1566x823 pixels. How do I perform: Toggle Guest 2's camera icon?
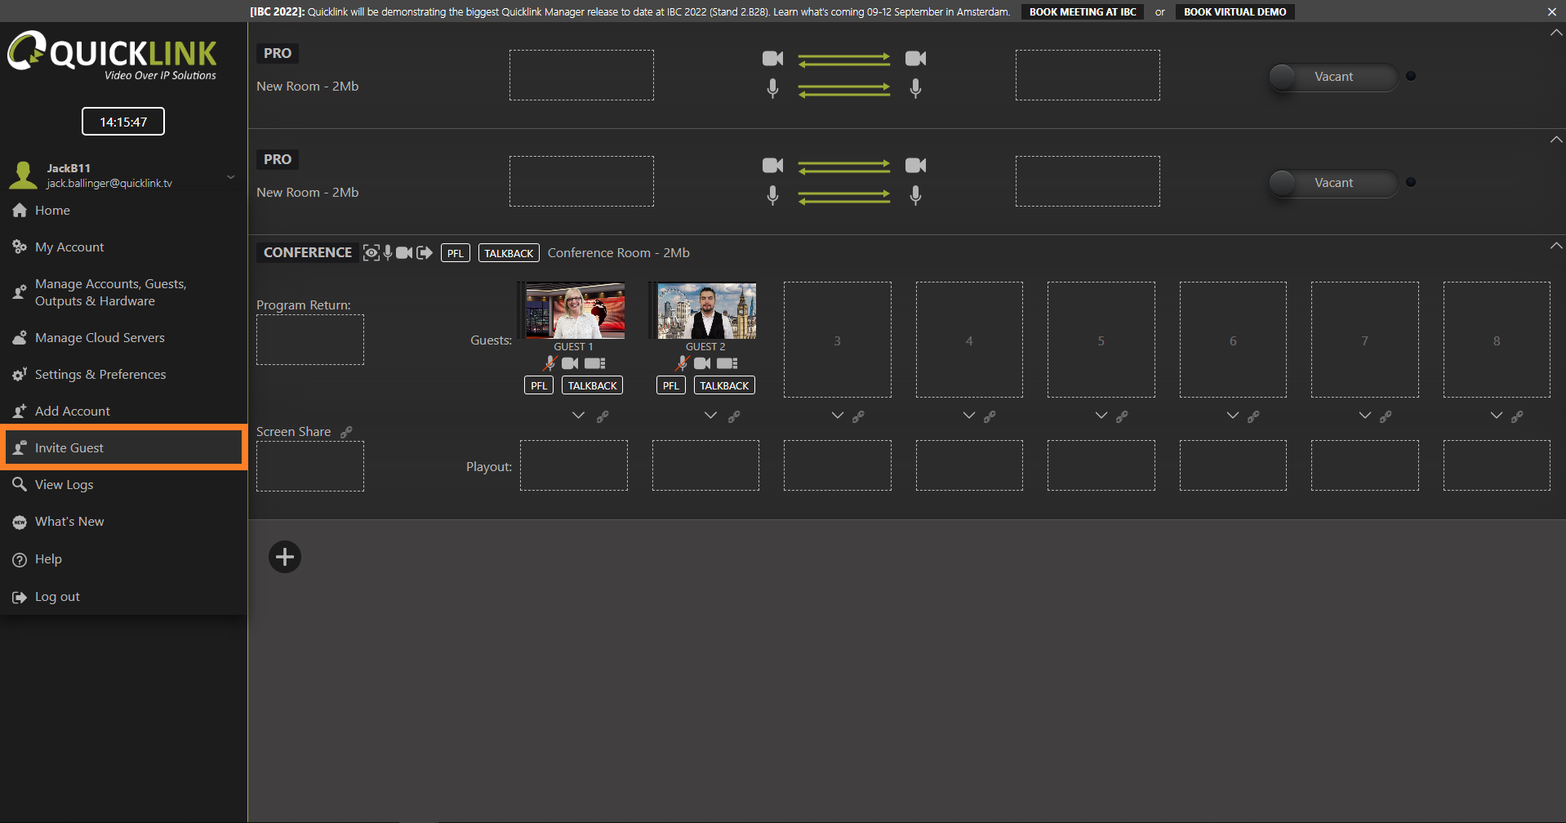click(702, 363)
